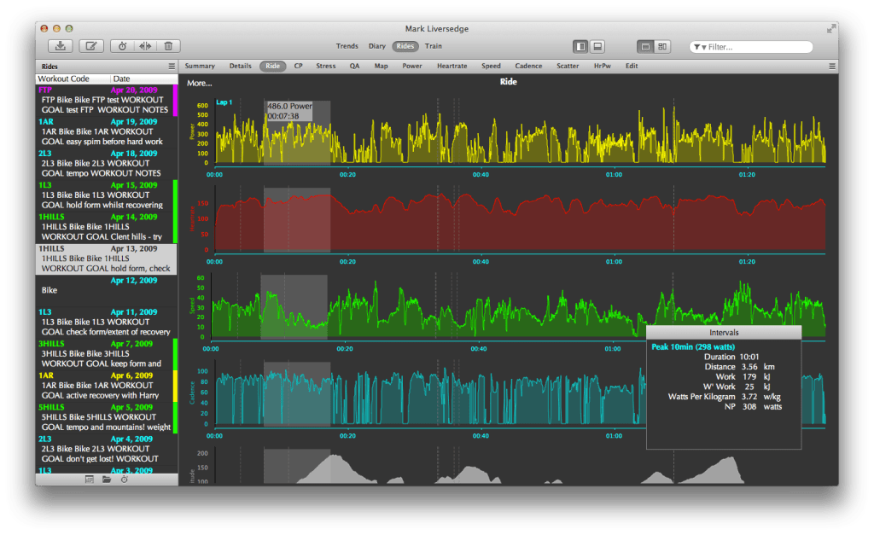Open the calendar icon below ride list

coord(90,480)
